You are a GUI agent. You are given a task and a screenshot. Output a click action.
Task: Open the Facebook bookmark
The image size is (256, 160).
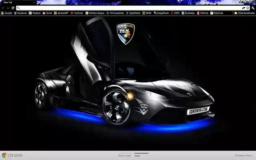pos(20,13)
